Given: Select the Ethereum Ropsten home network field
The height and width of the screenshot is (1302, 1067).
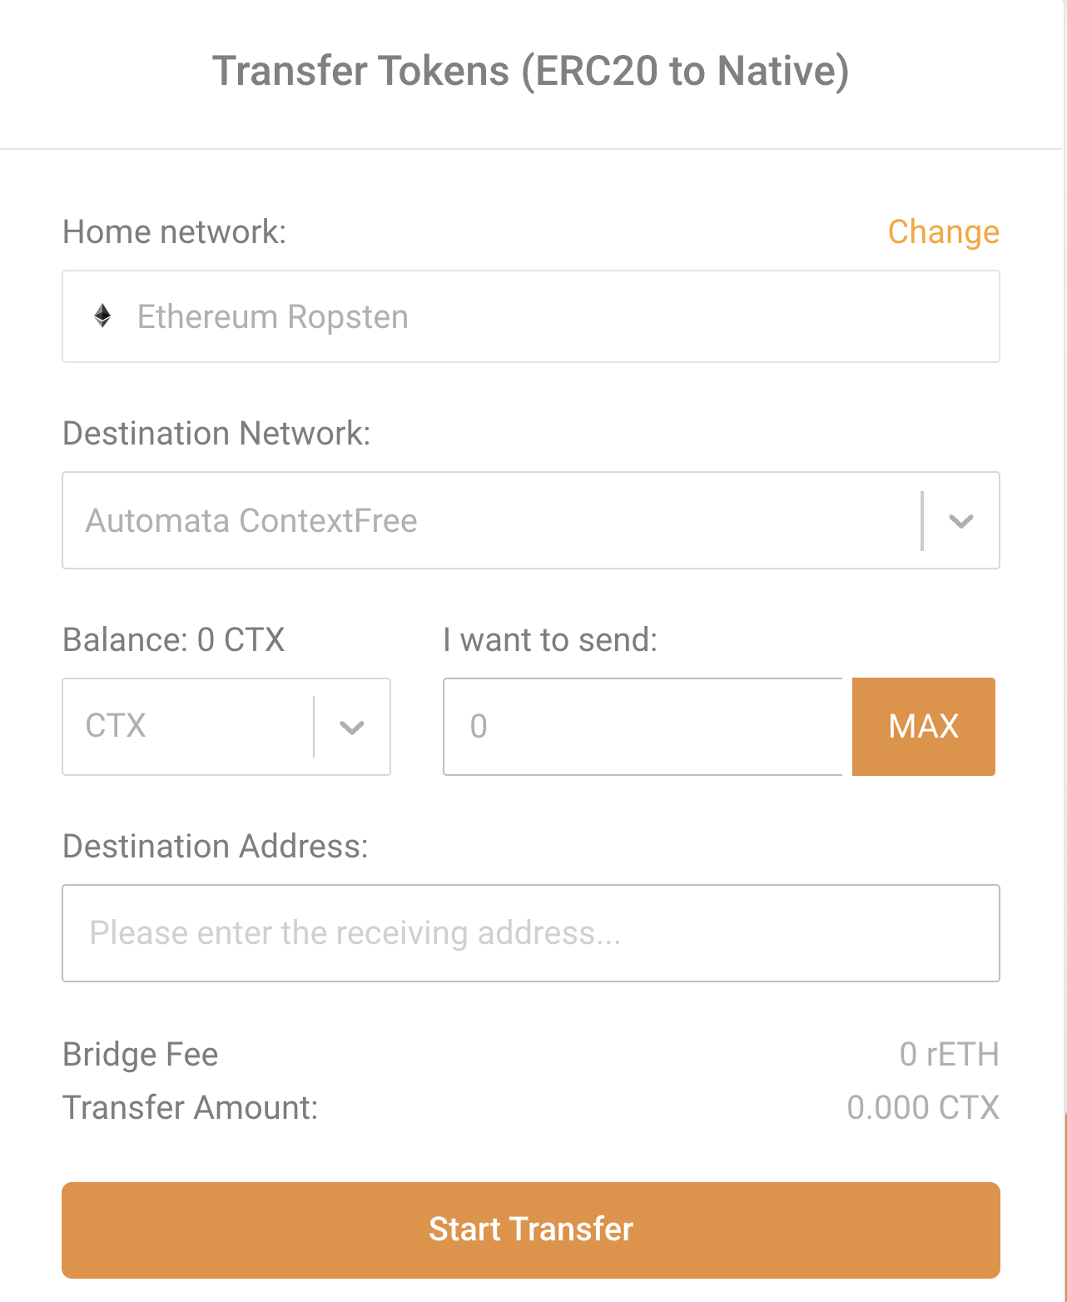Looking at the screenshot, I should coord(531,316).
